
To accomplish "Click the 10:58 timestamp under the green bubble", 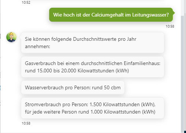I will [170, 26].
